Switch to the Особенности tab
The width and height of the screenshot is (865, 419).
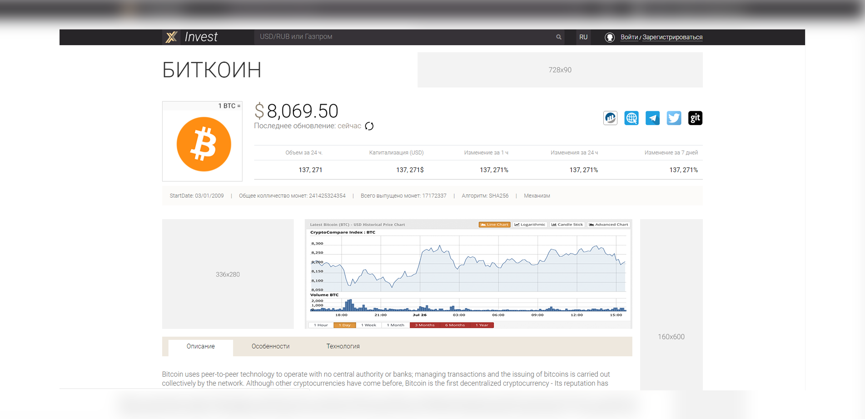pos(270,347)
